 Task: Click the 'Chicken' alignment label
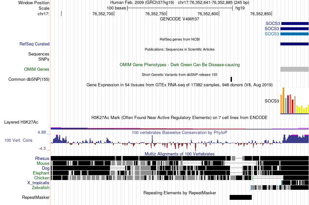pos(42,178)
